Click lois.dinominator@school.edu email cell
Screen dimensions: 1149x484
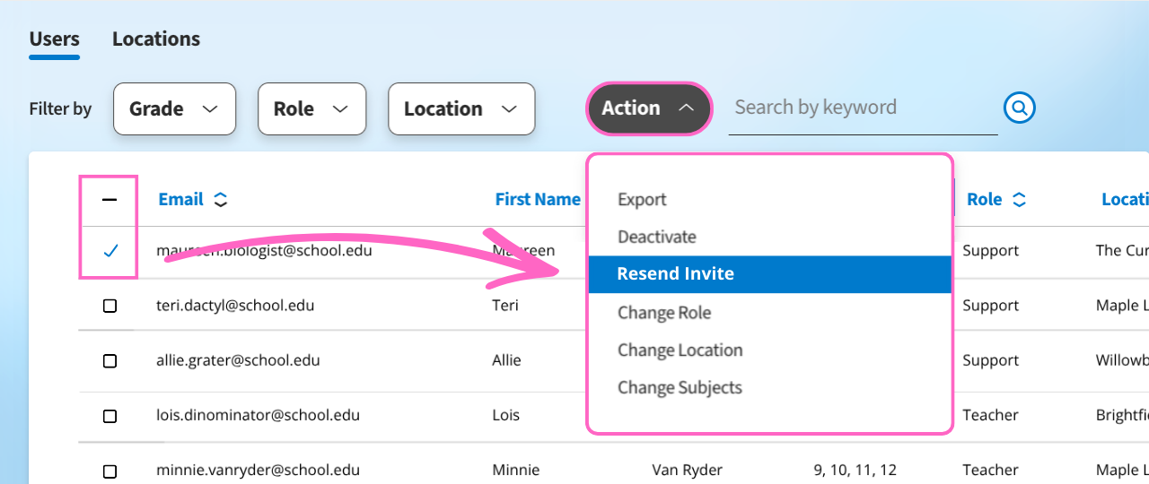click(x=258, y=416)
